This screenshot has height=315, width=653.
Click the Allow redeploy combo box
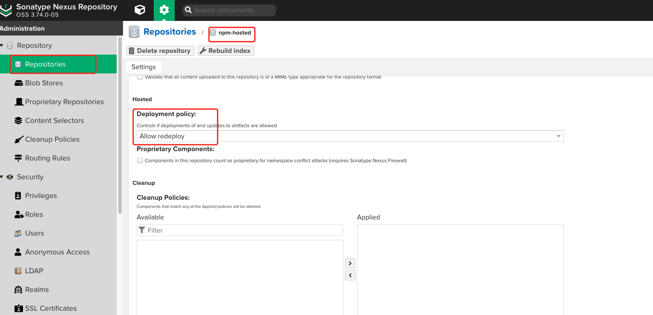350,136
